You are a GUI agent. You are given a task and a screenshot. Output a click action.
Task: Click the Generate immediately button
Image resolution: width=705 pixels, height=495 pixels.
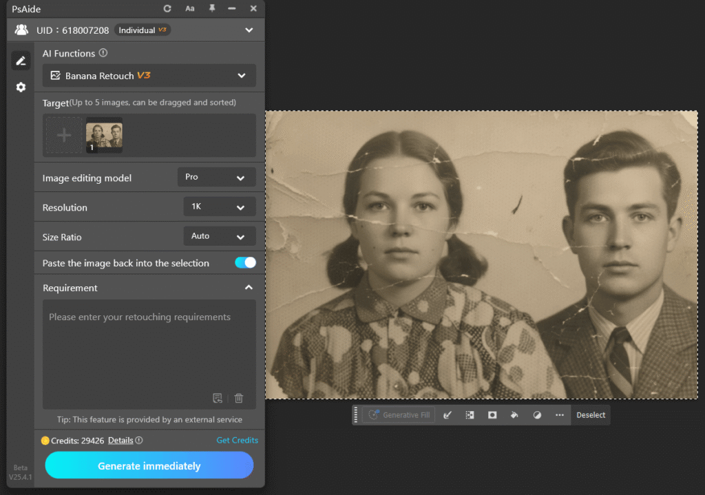click(149, 465)
